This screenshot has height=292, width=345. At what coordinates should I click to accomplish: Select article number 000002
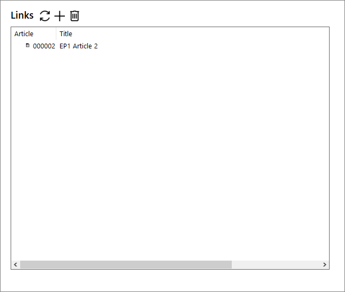point(44,46)
